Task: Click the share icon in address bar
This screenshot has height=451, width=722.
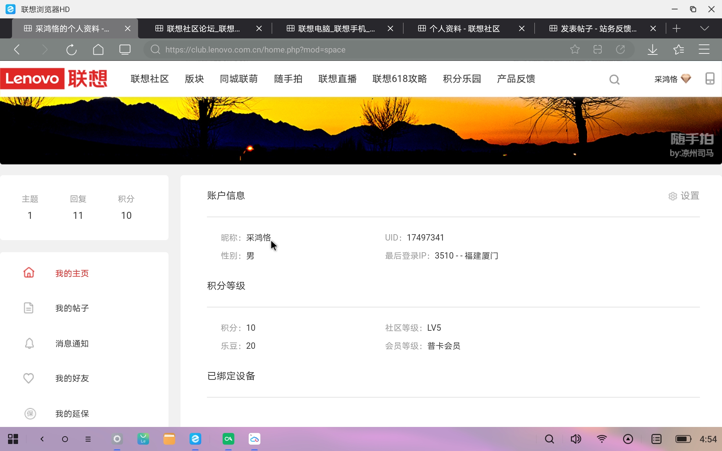Action: coord(620,49)
